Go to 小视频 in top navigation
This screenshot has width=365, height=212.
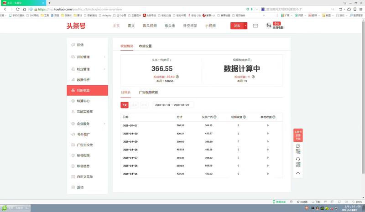pos(210,26)
